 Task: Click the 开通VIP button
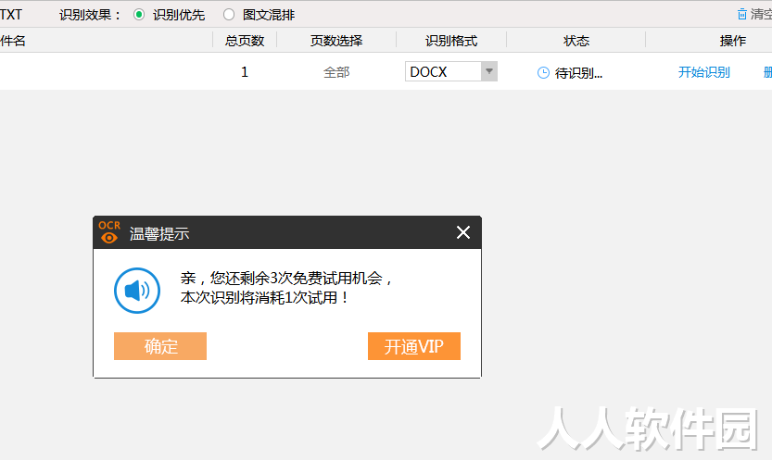pyautogui.click(x=414, y=346)
